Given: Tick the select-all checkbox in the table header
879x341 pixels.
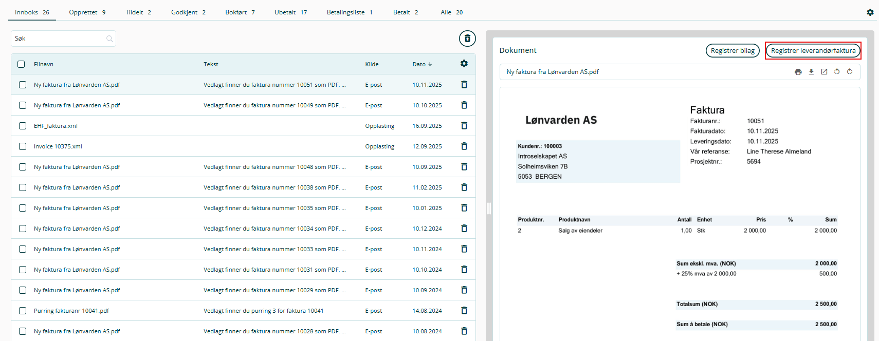Looking at the screenshot, I should pyautogui.click(x=21, y=64).
